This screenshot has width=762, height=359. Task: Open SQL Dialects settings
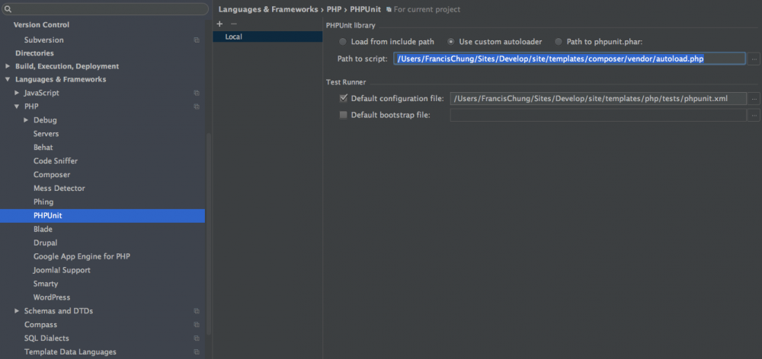46,338
